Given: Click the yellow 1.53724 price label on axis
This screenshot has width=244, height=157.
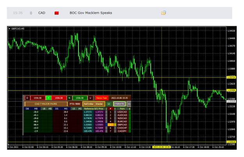Looking at the screenshot, I should point(232,77).
